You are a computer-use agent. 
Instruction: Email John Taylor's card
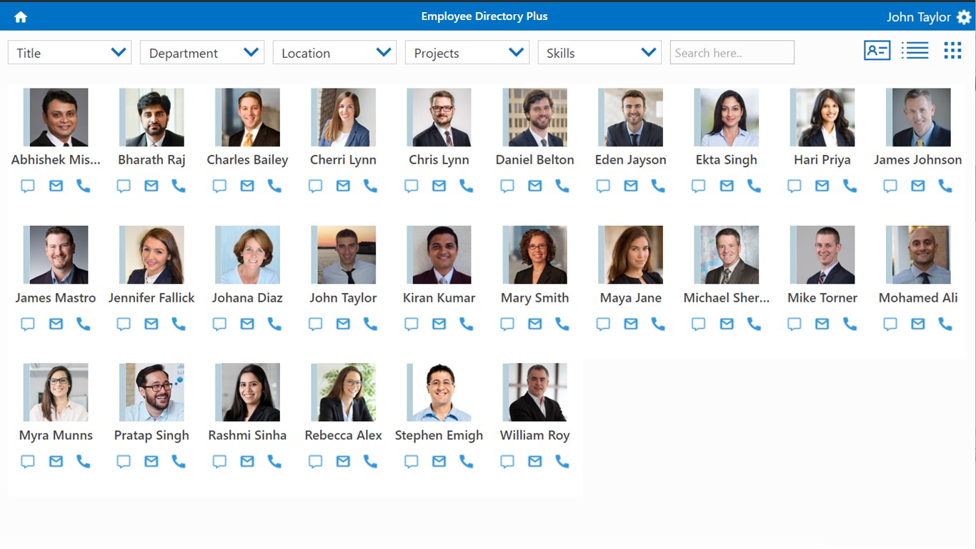(343, 325)
